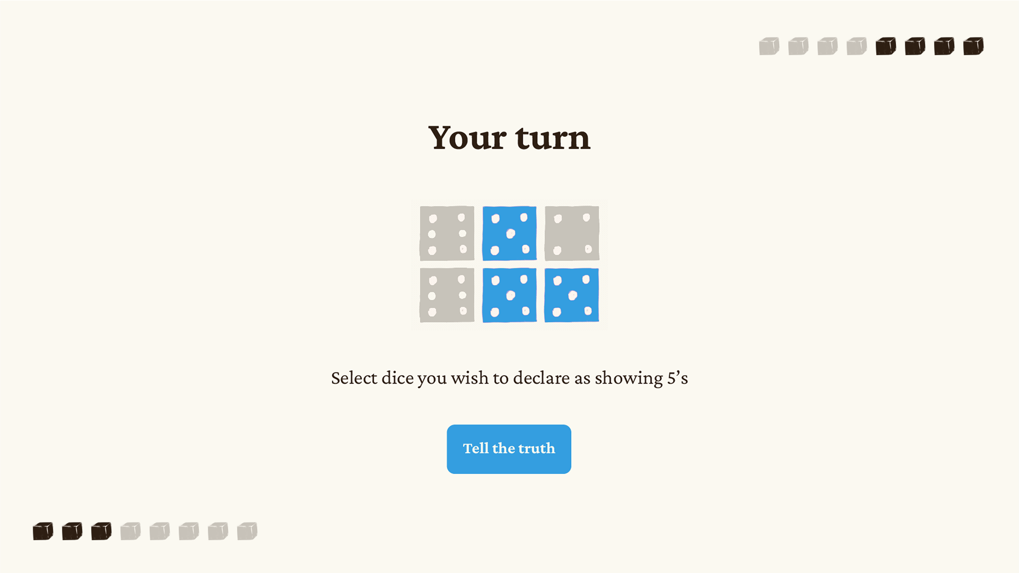Screen dimensions: 1019x573
Task: Click the first black cube in top-right row
Action: coord(886,46)
